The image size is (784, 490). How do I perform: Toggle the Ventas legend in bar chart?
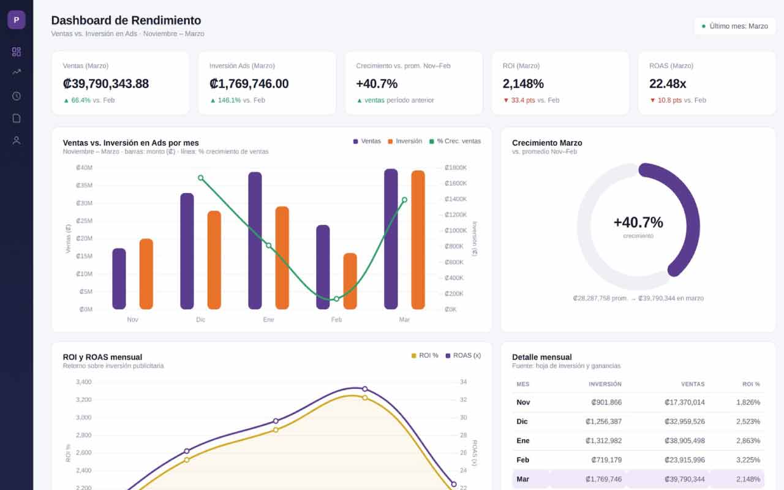click(367, 141)
